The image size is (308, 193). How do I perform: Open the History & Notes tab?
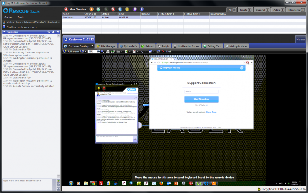[236, 46]
